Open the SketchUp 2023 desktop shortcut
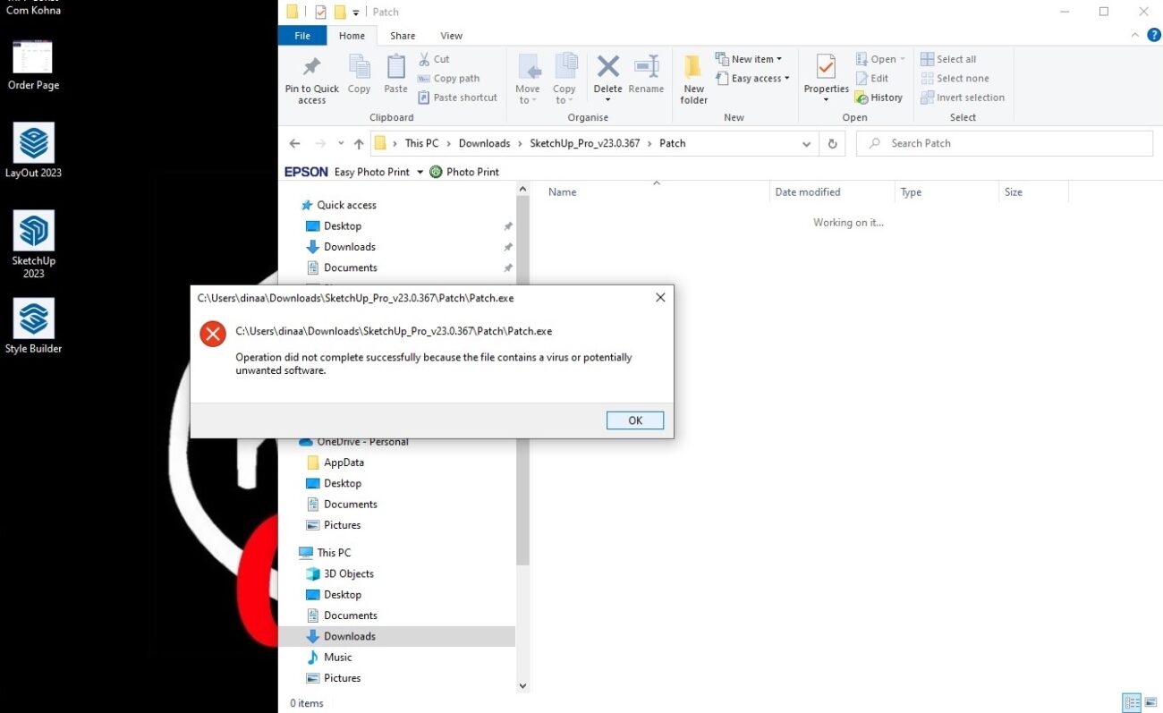1163x713 pixels. pos(33,243)
